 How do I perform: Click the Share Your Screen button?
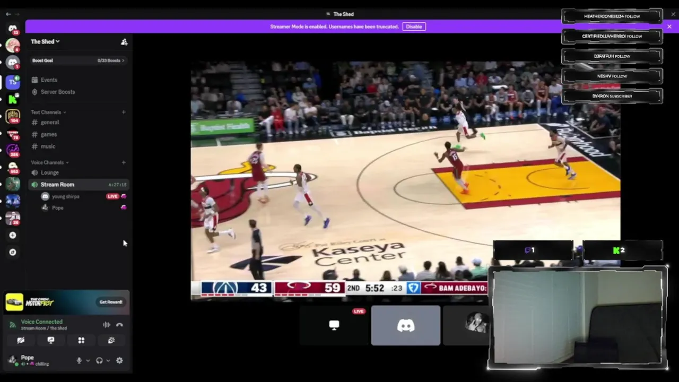pos(51,341)
